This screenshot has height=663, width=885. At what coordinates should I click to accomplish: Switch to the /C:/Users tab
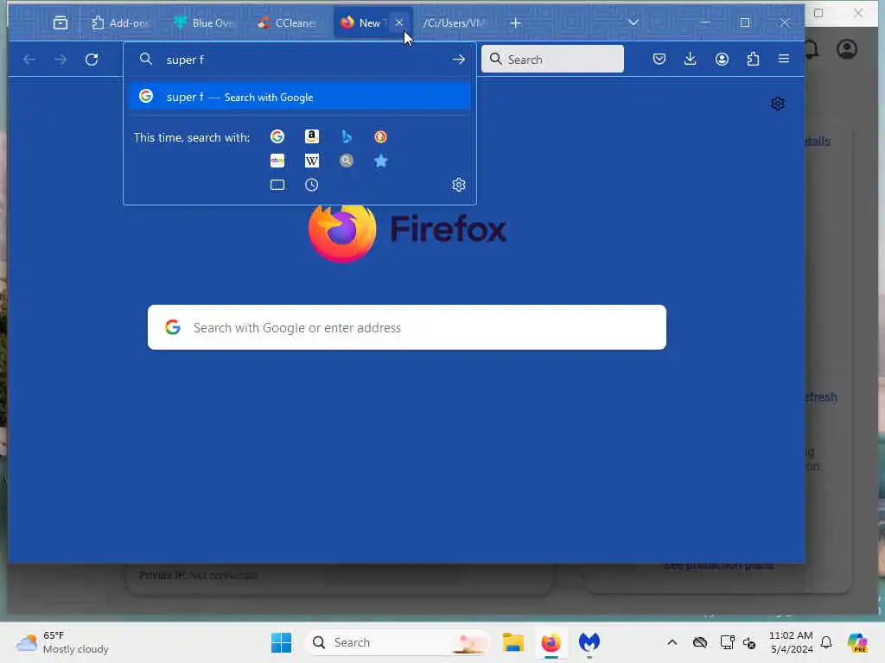[455, 23]
